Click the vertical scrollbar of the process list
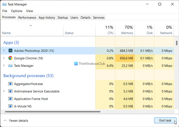Image resolution: width=179 pixels, height=127 pixels. tap(176, 43)
